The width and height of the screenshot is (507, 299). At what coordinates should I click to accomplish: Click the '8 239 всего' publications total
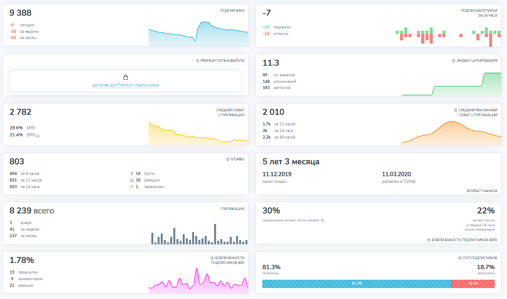coord(32,211)
